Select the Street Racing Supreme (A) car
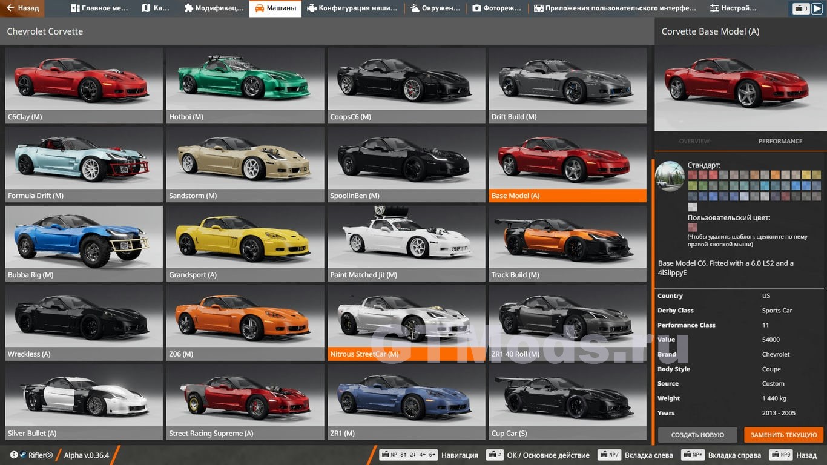 tap(245, 402)
